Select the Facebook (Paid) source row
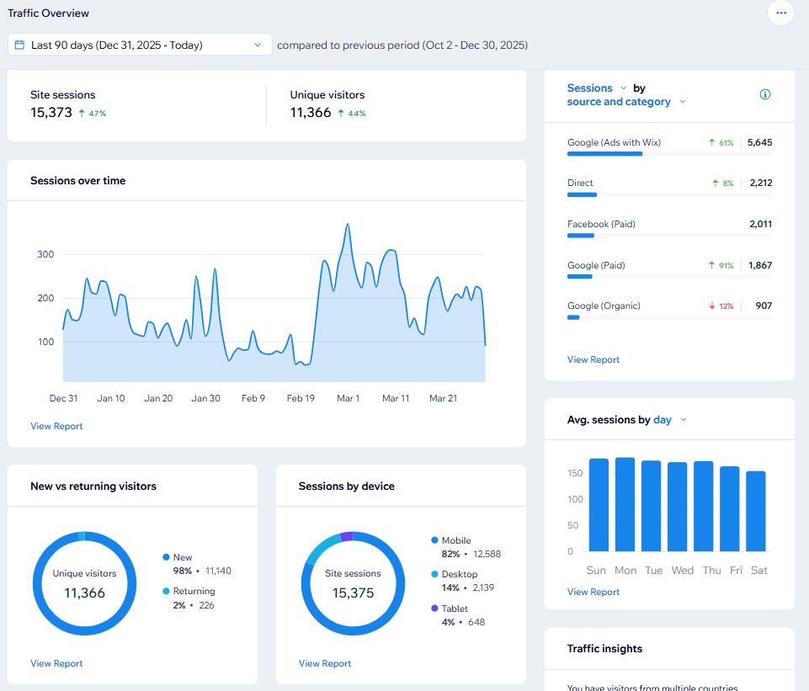This screenshot has width=809, height=691. (670, 228)
